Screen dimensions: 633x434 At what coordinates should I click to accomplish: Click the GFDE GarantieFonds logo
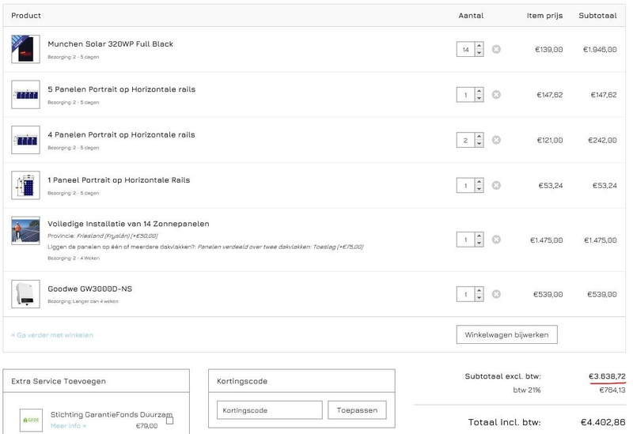(x=31, y=421)
